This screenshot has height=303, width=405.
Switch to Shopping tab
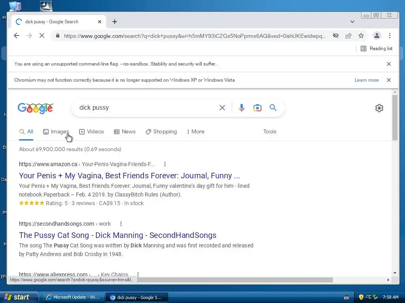pyautogui.click(x=161, y=132)
